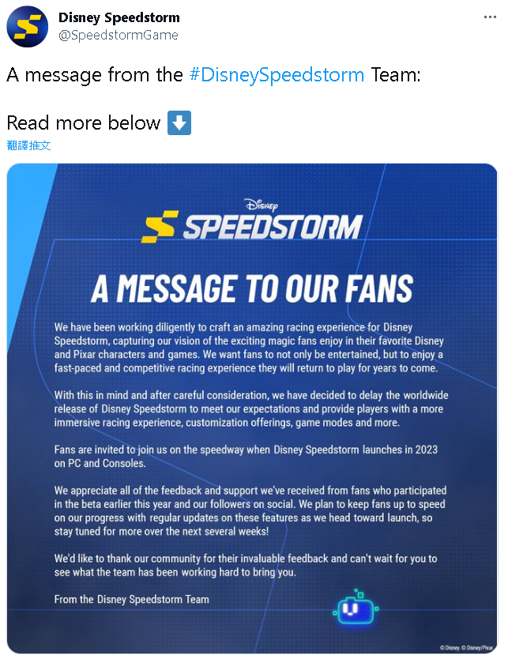Click the yellow S Speedstorm logo in image

[160, 227]
